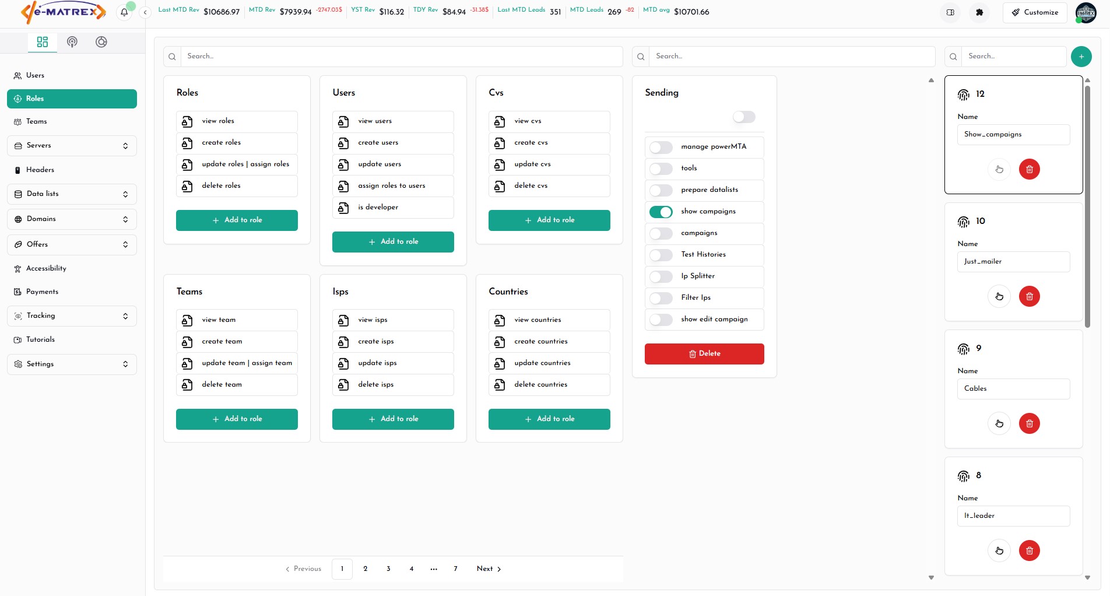Screen dimensions: 1110x596
Task: Click the red trash icon for Cables role
Action: (1029, 423)
